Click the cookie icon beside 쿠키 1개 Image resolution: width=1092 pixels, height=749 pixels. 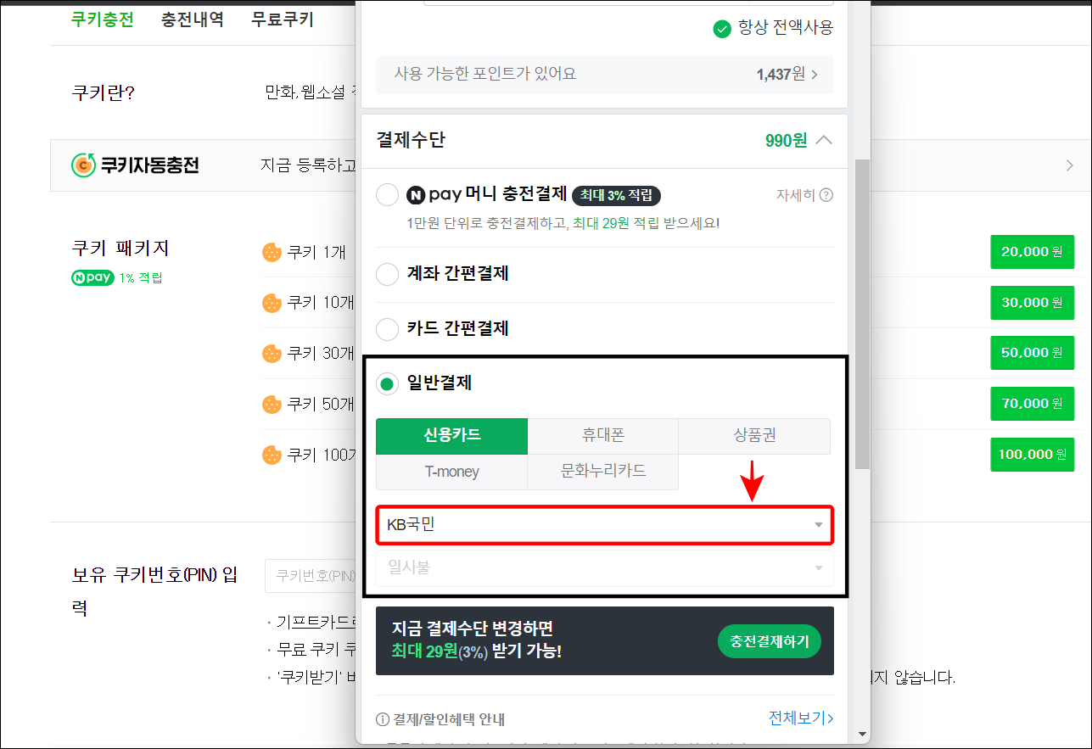pyautogui.click(x=271, y=252)
